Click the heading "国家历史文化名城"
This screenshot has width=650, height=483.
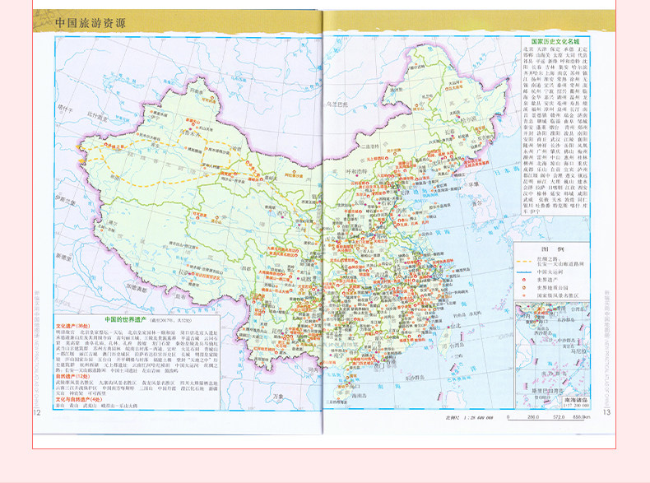(x=555, y=41)
